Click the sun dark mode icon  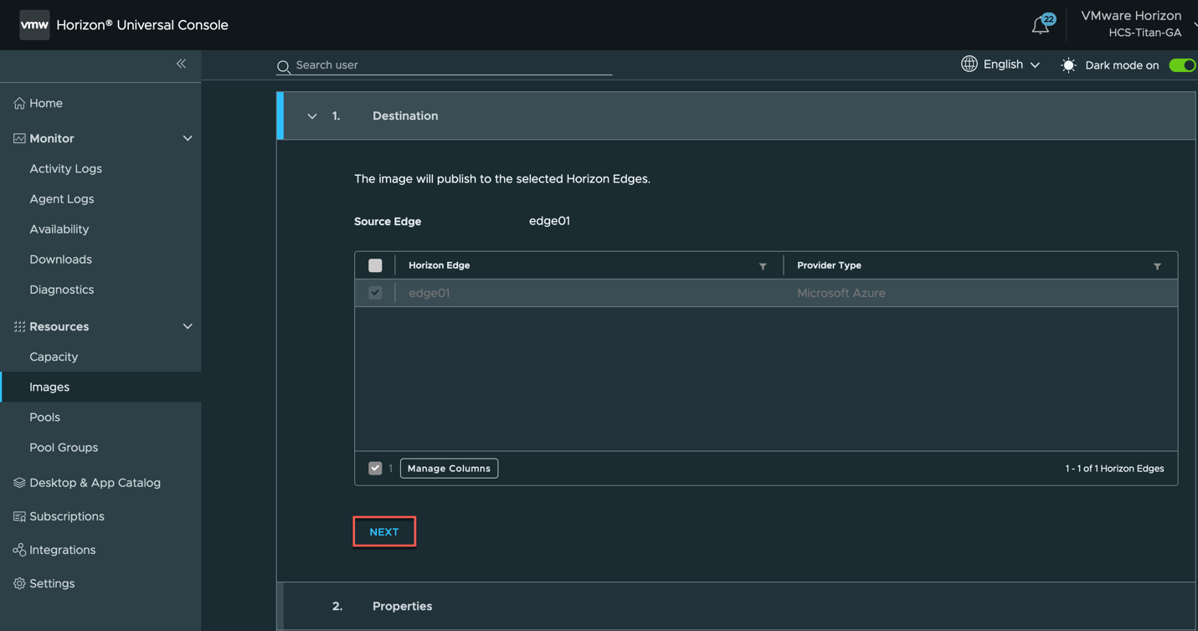(1068, 65)
